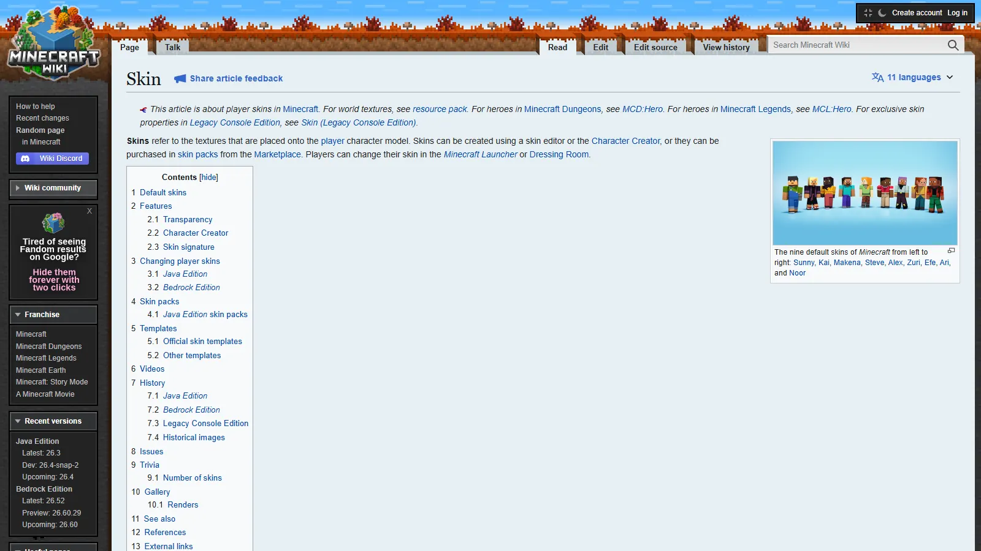
Task: Open the Marketplace link
Action: pyautogui.click(x=278, y=154)
